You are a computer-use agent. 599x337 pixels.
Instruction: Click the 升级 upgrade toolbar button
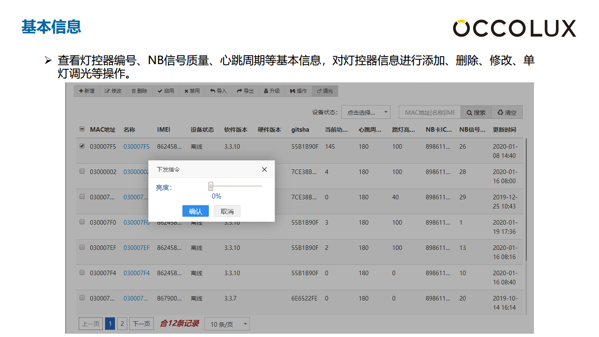tap(272, 91)
